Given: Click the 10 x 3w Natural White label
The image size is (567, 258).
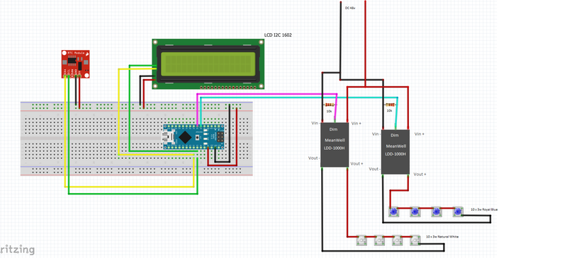Looking at the screenshot, I should (x=442, y=237).
